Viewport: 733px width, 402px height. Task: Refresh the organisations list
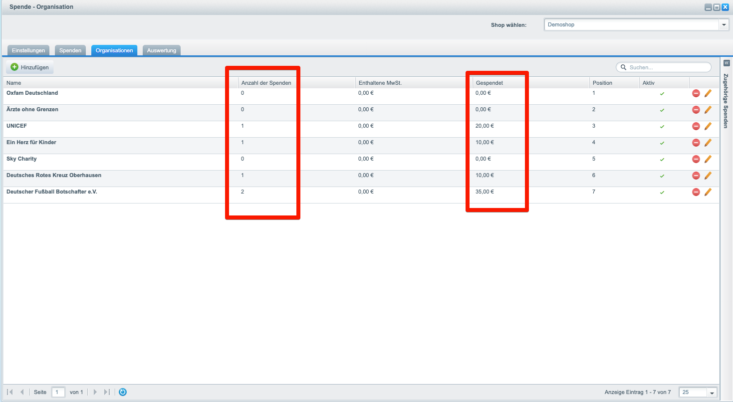[x=123, y=392]
